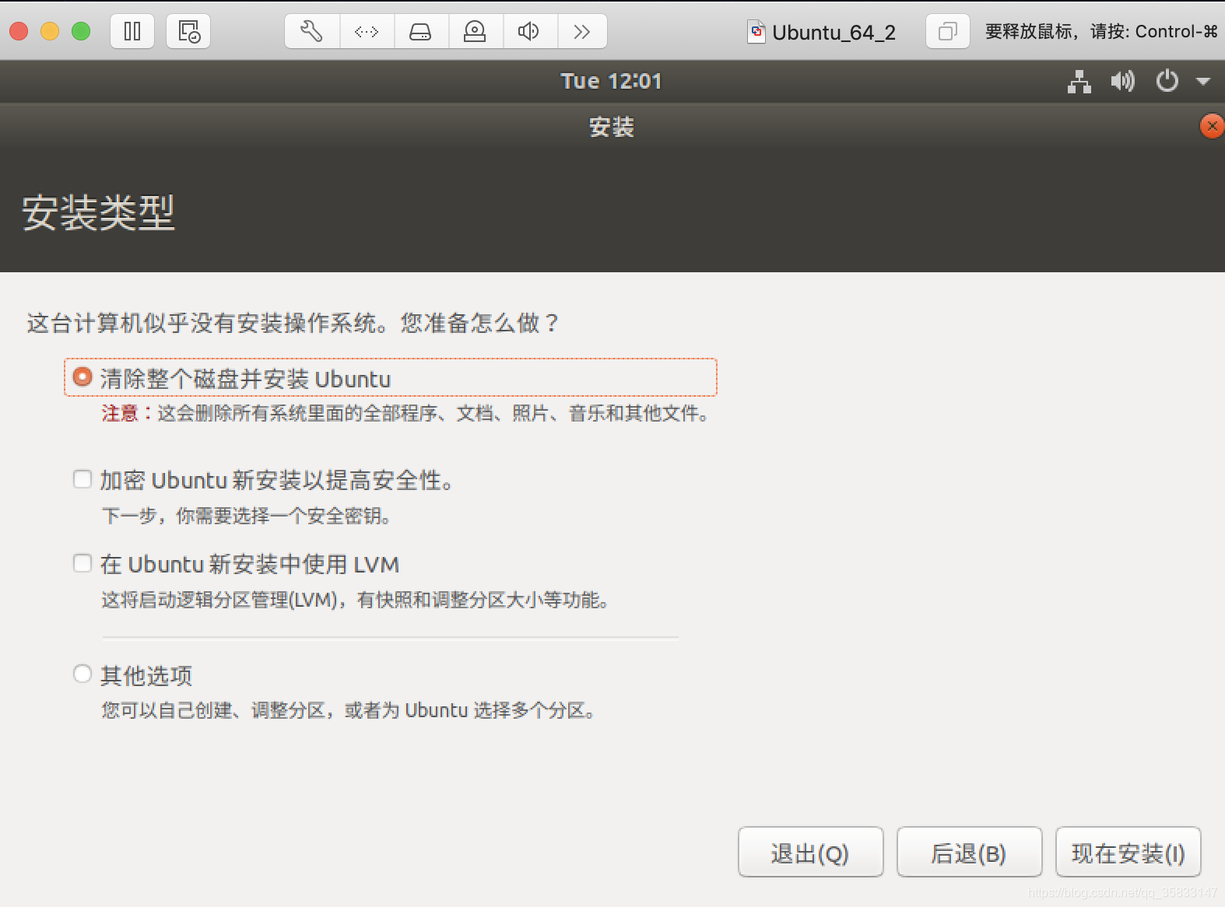Screen dimensions: 1225x907
Task: Click the network adapter arrows icon
Action: pos(367,31)
